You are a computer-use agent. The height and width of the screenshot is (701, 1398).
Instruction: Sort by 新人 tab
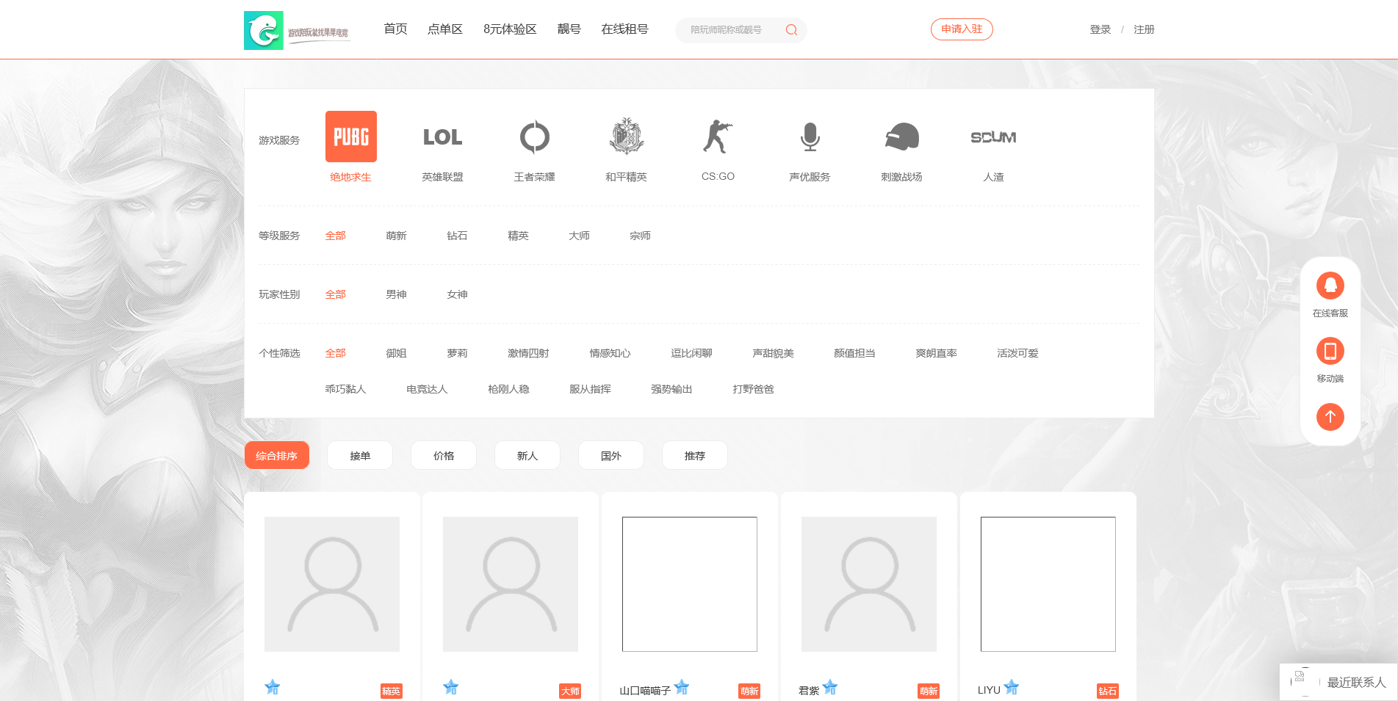[527, 455]
